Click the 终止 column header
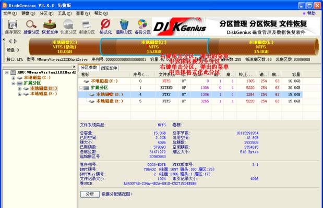The image size is (323, 208). [x=246, y=74]
